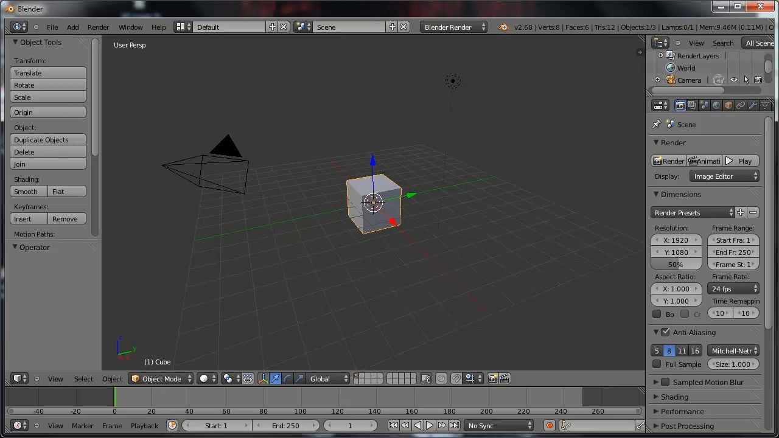This screenshot has width=779, height=438.
Task: Click Blender logo in info header
Action: point(503,27)
